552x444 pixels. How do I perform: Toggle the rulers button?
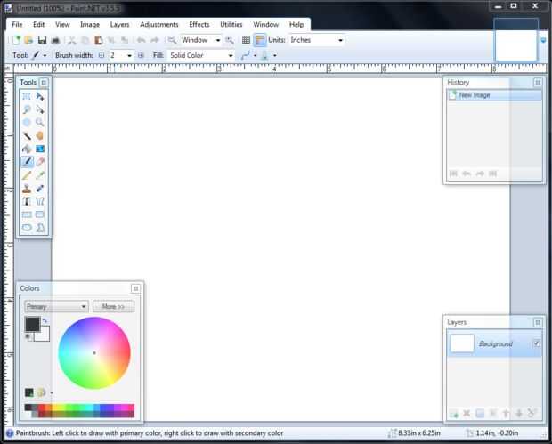tap(260, 40)
